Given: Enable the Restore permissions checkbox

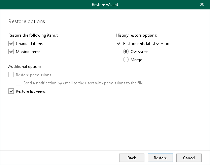Looking at the screenshot, I should pyautogui.click(x=11, y=75).
